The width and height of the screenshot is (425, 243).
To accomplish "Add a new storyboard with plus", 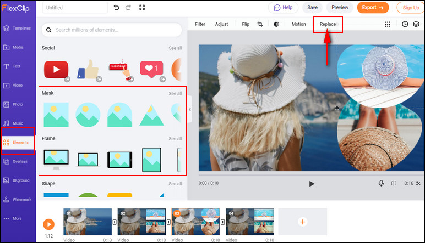I will 302,222.
